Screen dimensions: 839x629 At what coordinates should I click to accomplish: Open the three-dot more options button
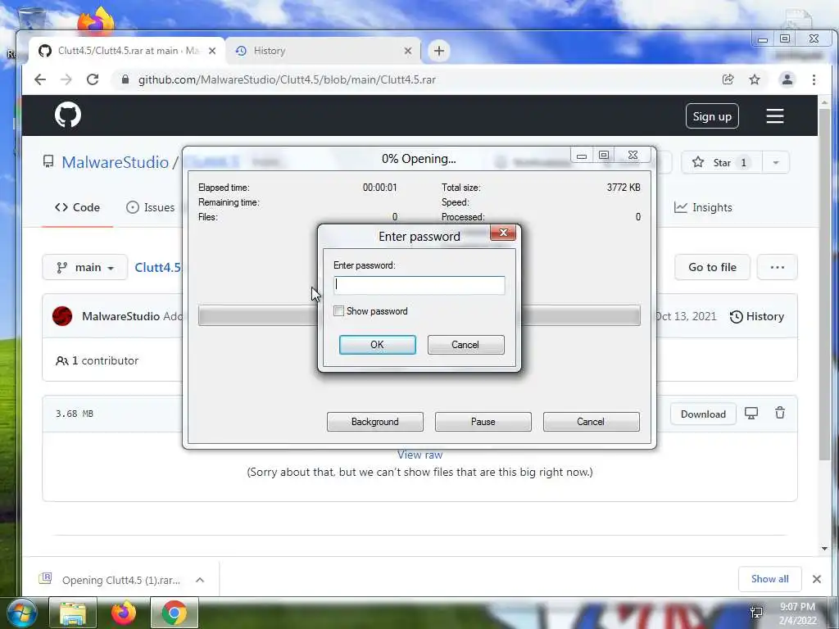pyautogui.click(x=777, y=268)
